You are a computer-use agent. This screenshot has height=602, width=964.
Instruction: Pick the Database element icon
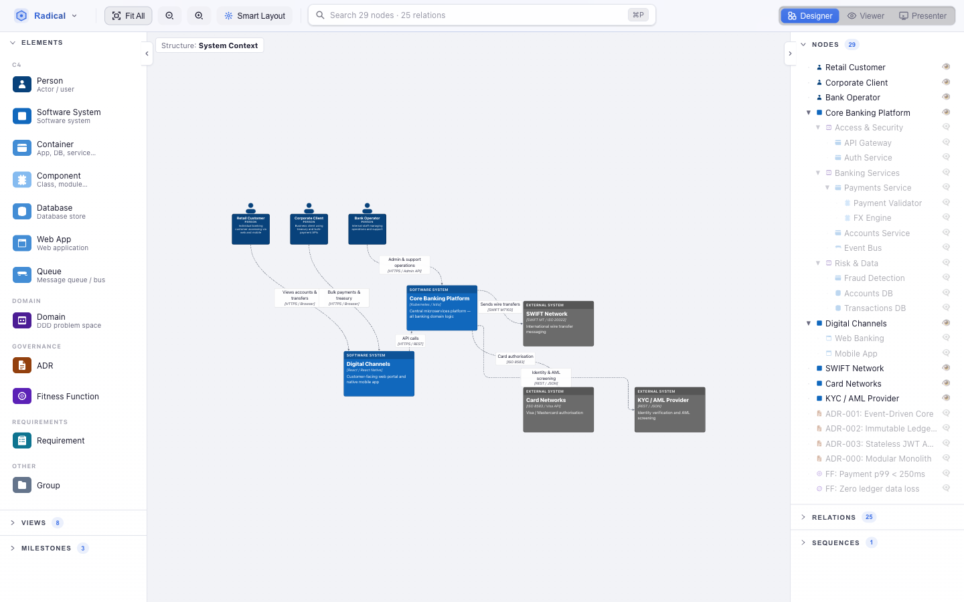22,211
